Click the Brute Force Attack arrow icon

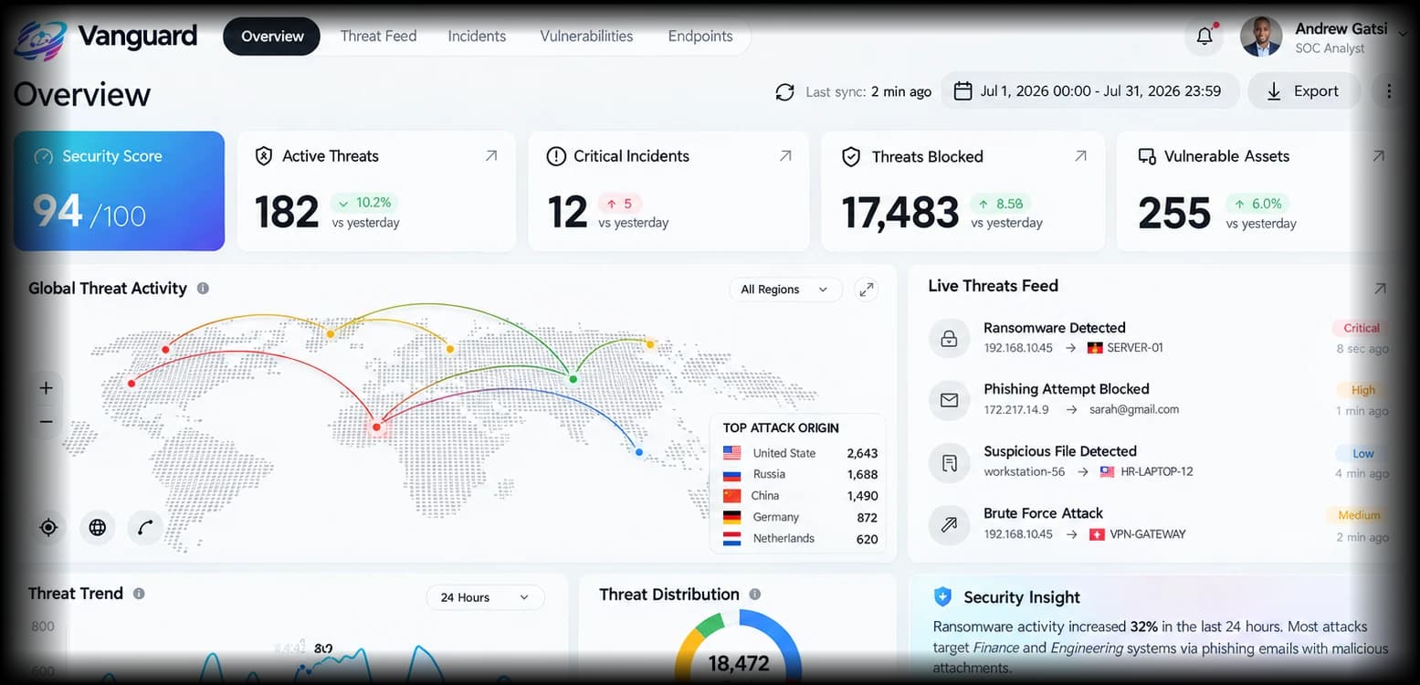coord(949,524)
